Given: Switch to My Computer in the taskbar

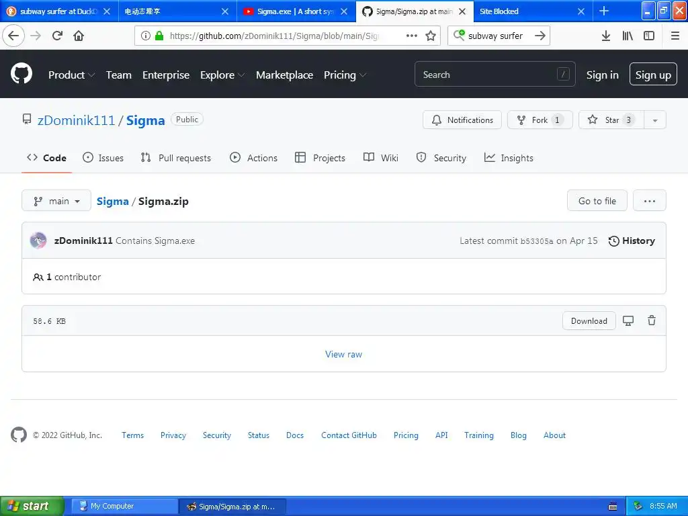Looking at the screenshot, I should pos(124,507).
